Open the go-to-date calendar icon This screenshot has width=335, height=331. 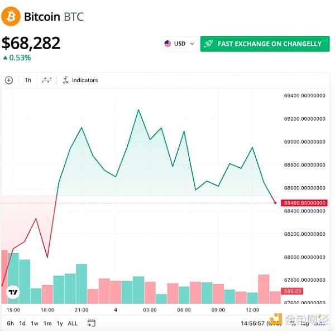[92, 323]
